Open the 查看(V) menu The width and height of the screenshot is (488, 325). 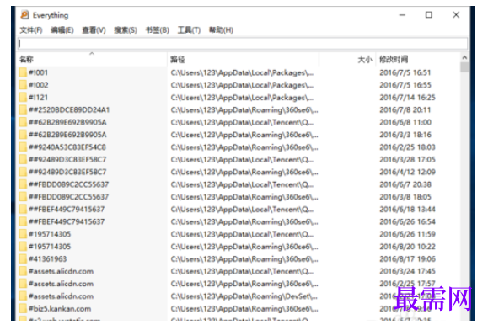[x=94, y=30]
